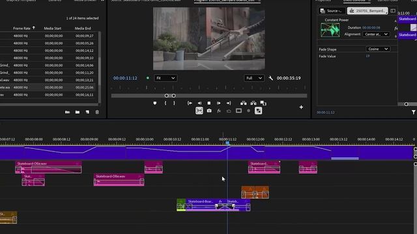Select the light purple segment on top track
Screen dimensions: 417x234
click(345, 159)
